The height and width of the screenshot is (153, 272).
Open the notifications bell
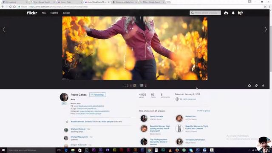coord(233,13)
